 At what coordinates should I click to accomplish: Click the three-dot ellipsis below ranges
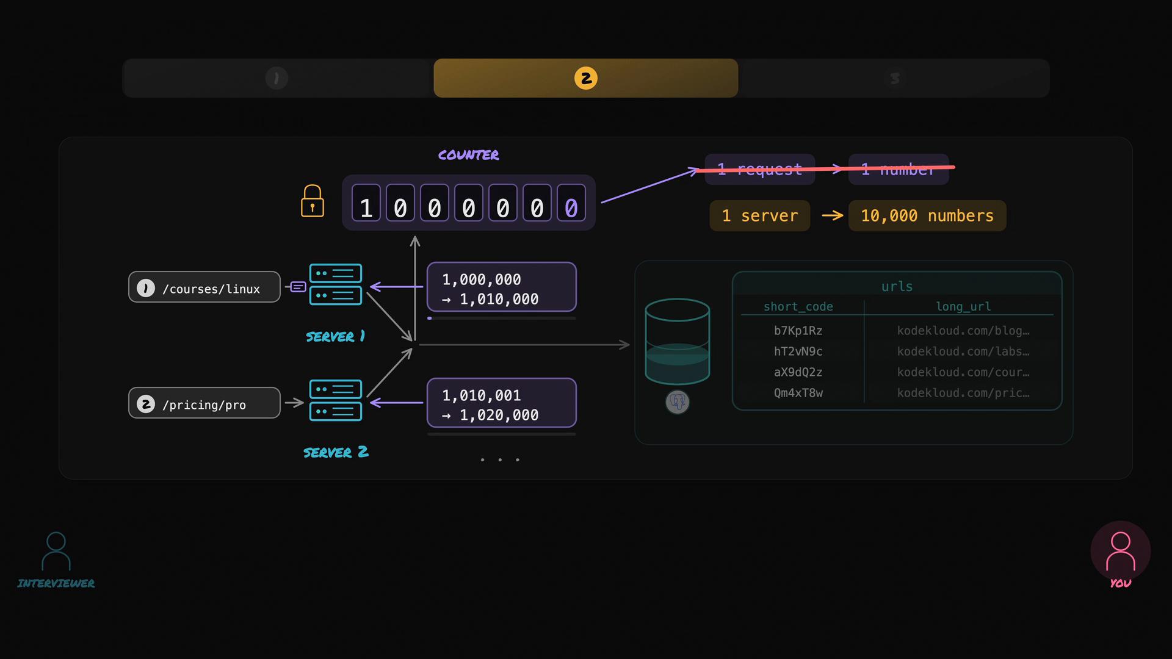tap(500, 459)
